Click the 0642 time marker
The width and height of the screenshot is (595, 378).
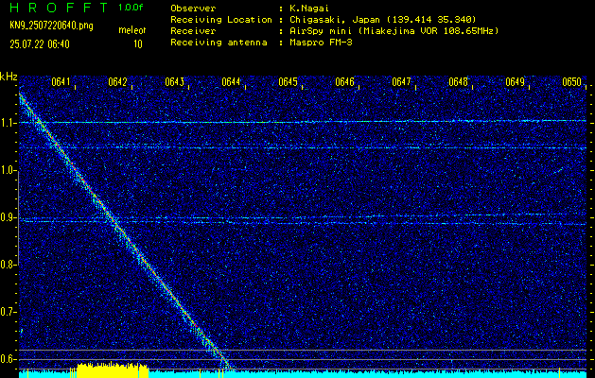(117, 82)
